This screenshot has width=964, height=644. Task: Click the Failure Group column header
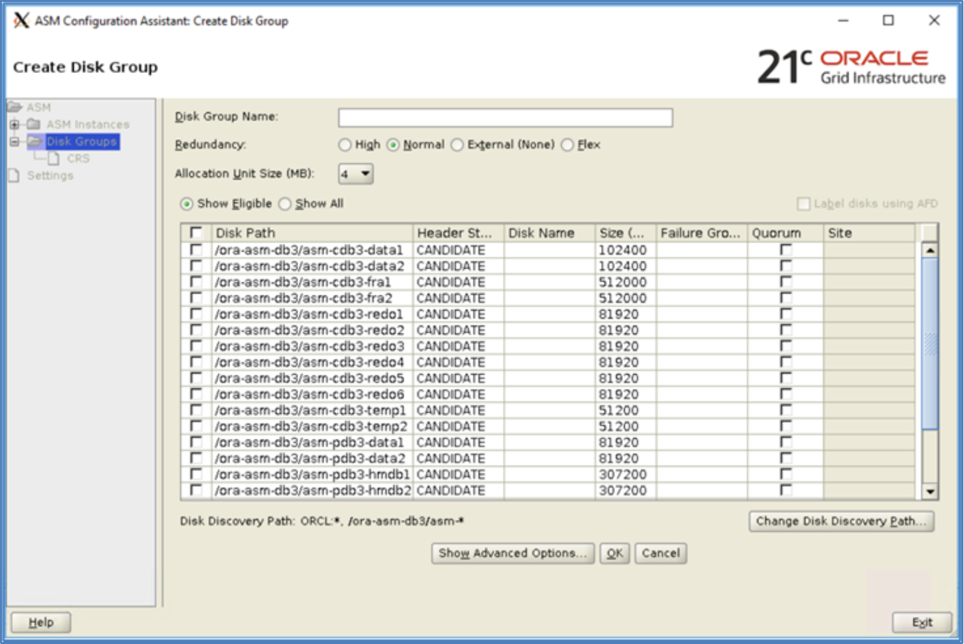point(701,233)
